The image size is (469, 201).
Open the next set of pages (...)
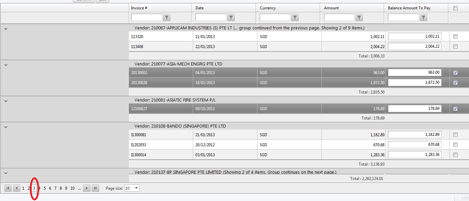tap(79, 188)
